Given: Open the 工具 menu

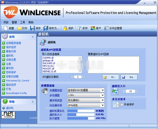Looking at the screenshot, I should [23, 22].
